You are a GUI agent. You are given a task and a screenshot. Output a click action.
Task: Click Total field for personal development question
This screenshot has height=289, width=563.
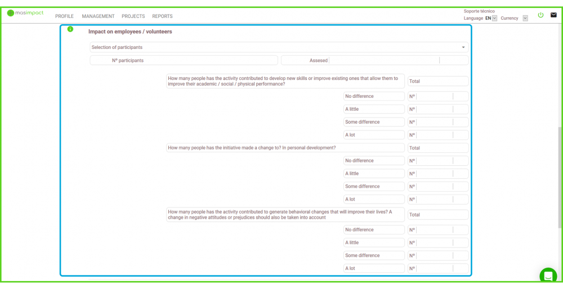click(438, 148)
